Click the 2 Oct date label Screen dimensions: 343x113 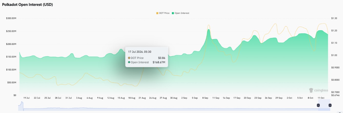289,98
